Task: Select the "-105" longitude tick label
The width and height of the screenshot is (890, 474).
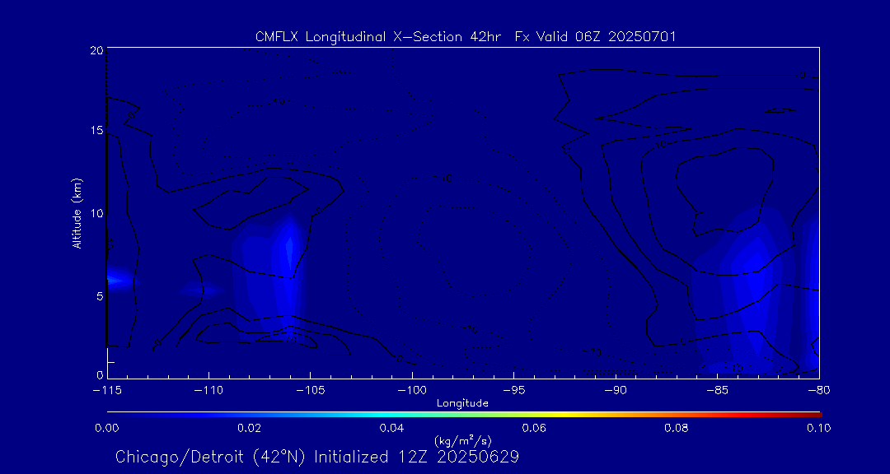Action: tap(310, 391)
